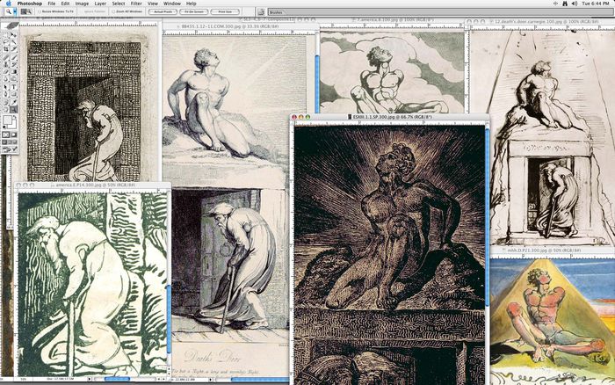The height and width of the screenshot is (385, 615).
Task: Select the Move tool
Action: pos(13,33)
